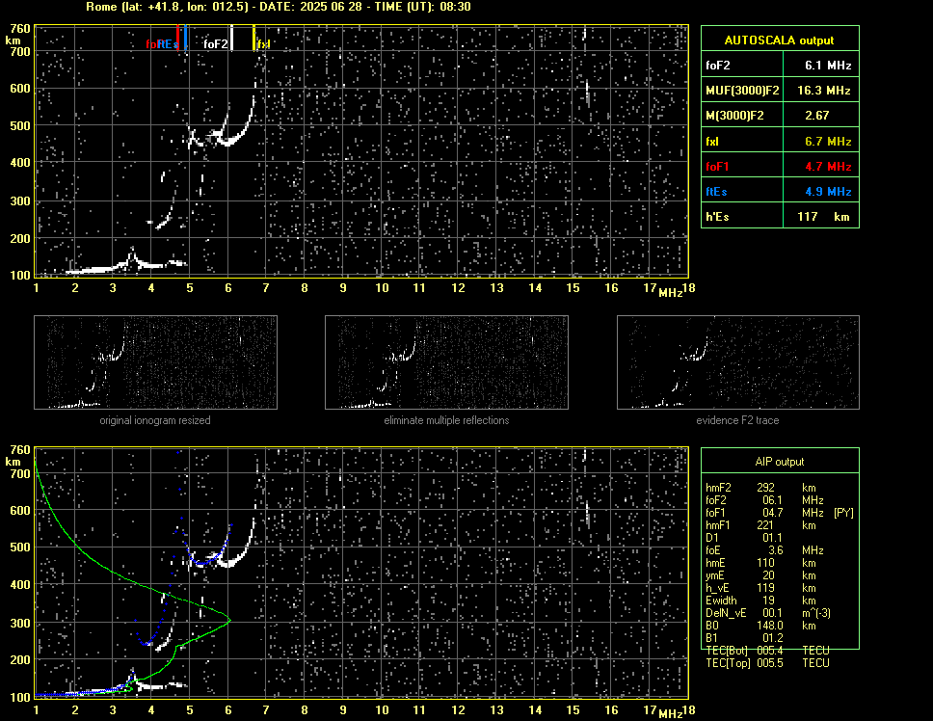Select the 117 km h'Es value
Screen dimensions: 933x721
823,217
